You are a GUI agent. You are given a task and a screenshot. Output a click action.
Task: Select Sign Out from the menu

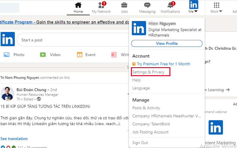pyautogui.click(x=140, y=143)
